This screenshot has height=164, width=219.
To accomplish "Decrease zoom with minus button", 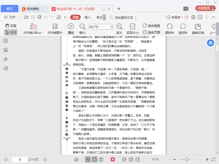I will click(174, 159).
